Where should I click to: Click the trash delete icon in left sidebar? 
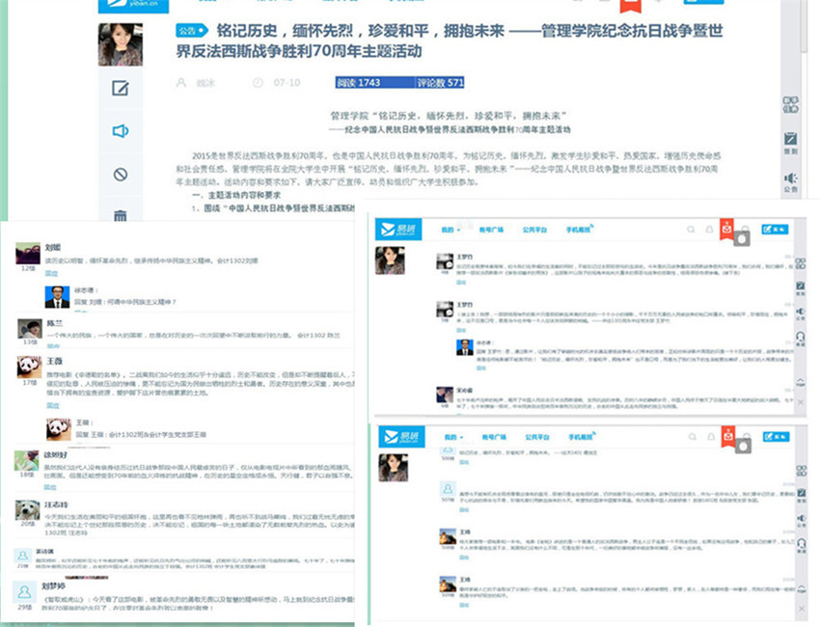coord(121,214)
